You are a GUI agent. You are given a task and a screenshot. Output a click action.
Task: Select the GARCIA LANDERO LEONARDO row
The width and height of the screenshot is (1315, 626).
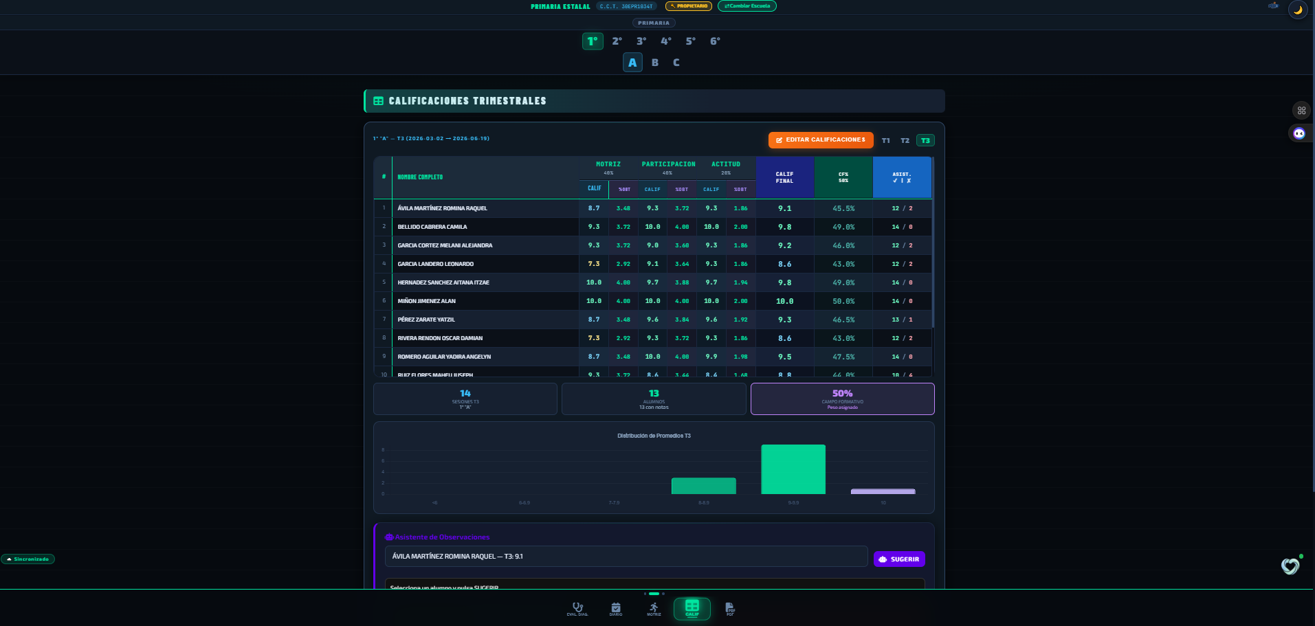[x=653, y=264]
